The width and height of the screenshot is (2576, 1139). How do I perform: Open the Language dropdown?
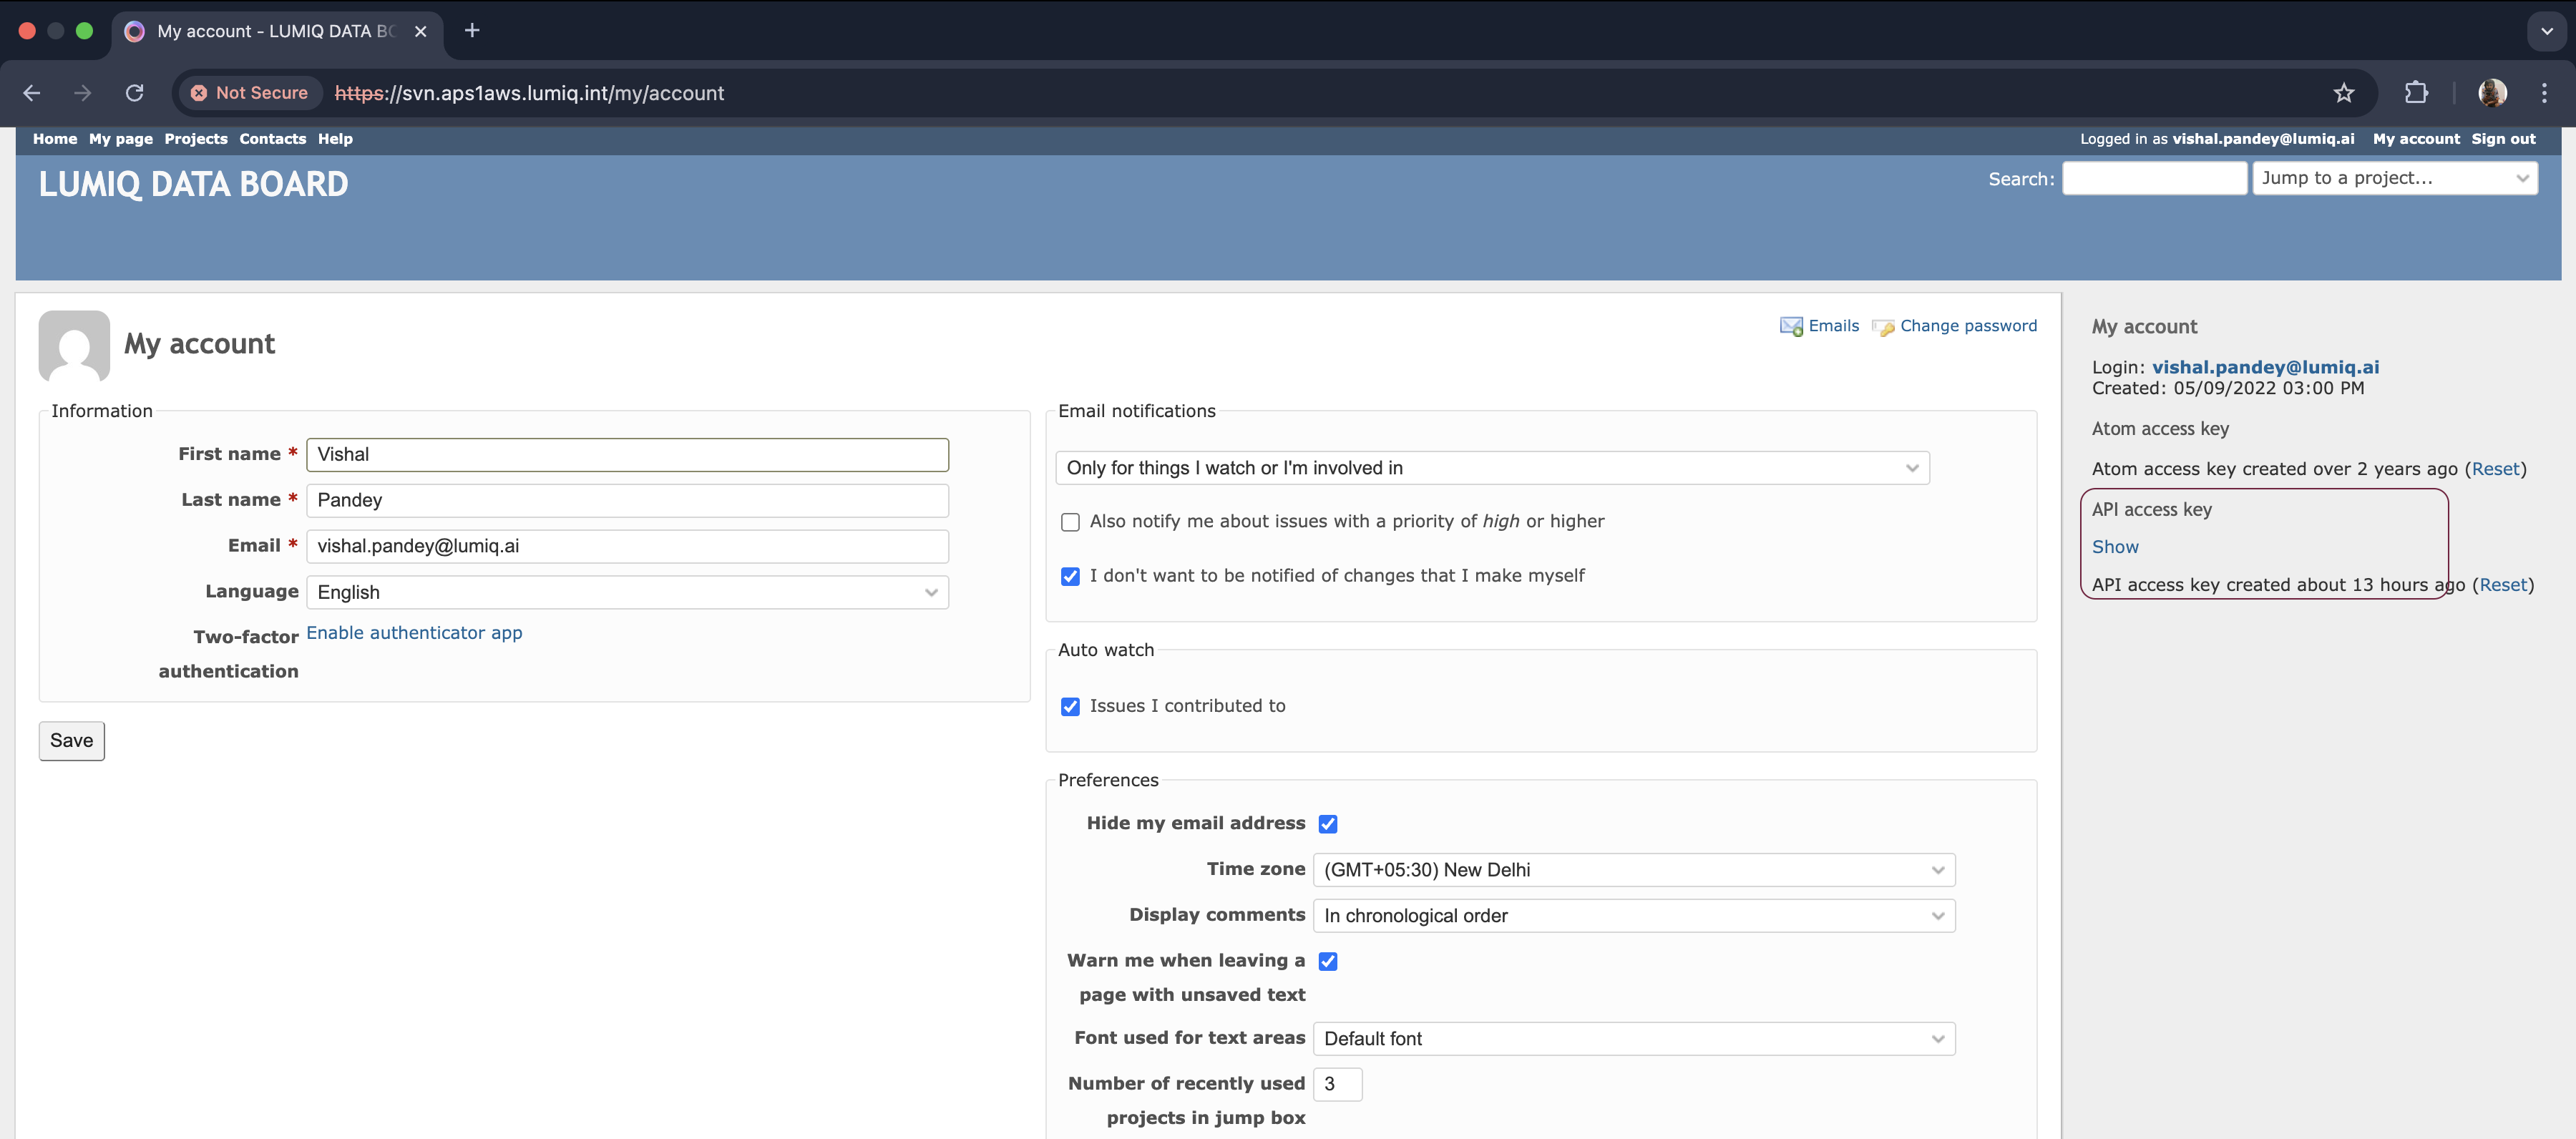(x=627, y=592)
